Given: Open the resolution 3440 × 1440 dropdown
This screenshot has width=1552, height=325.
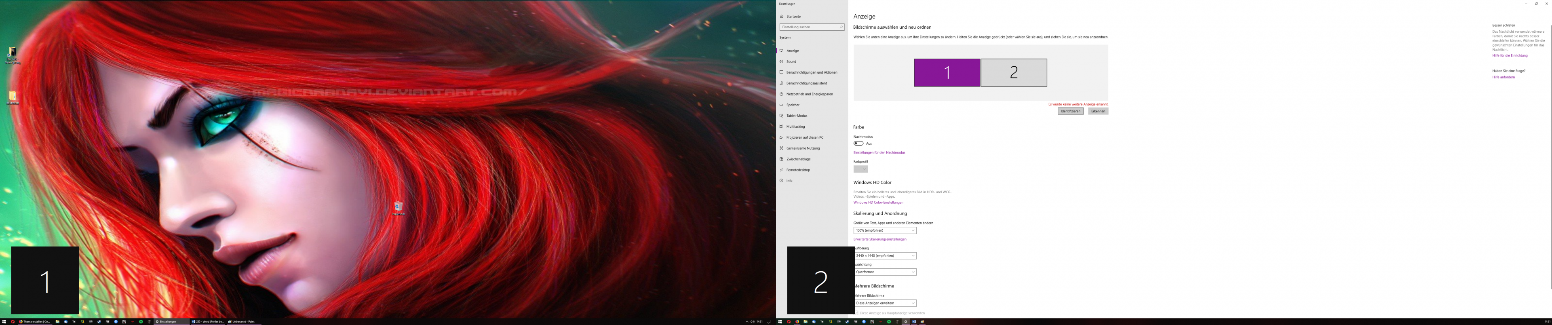Looking at the screenshot, I should click(885, 255).
